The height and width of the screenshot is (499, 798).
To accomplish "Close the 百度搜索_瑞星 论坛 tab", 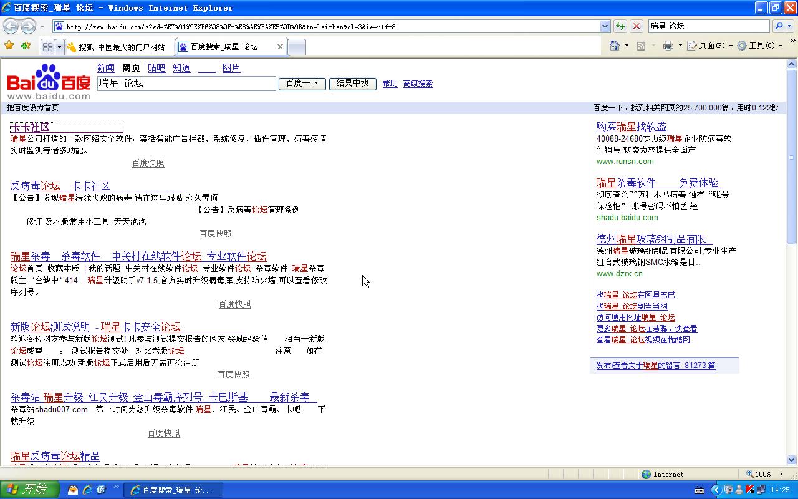I will 280,47.
